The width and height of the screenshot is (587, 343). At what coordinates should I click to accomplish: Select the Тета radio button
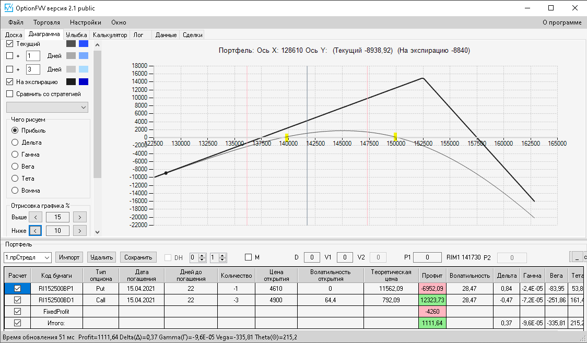(x=15, y=179)
